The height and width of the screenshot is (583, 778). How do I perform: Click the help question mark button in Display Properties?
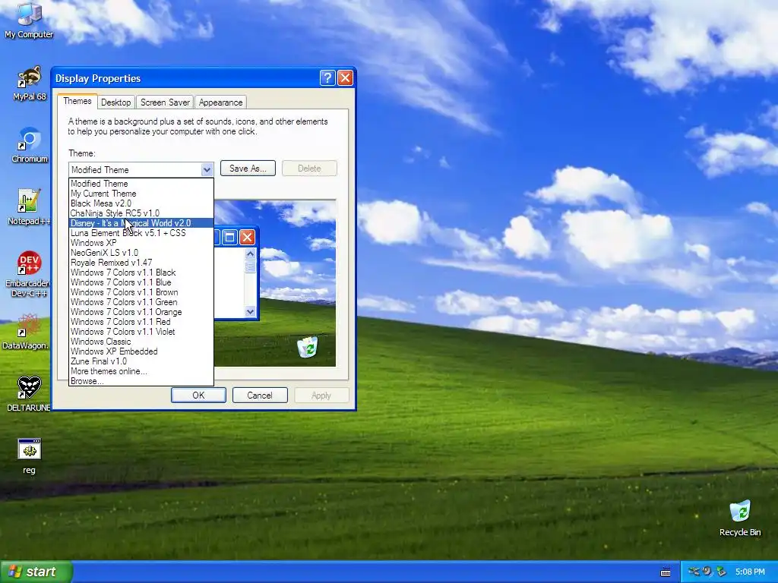327,78
